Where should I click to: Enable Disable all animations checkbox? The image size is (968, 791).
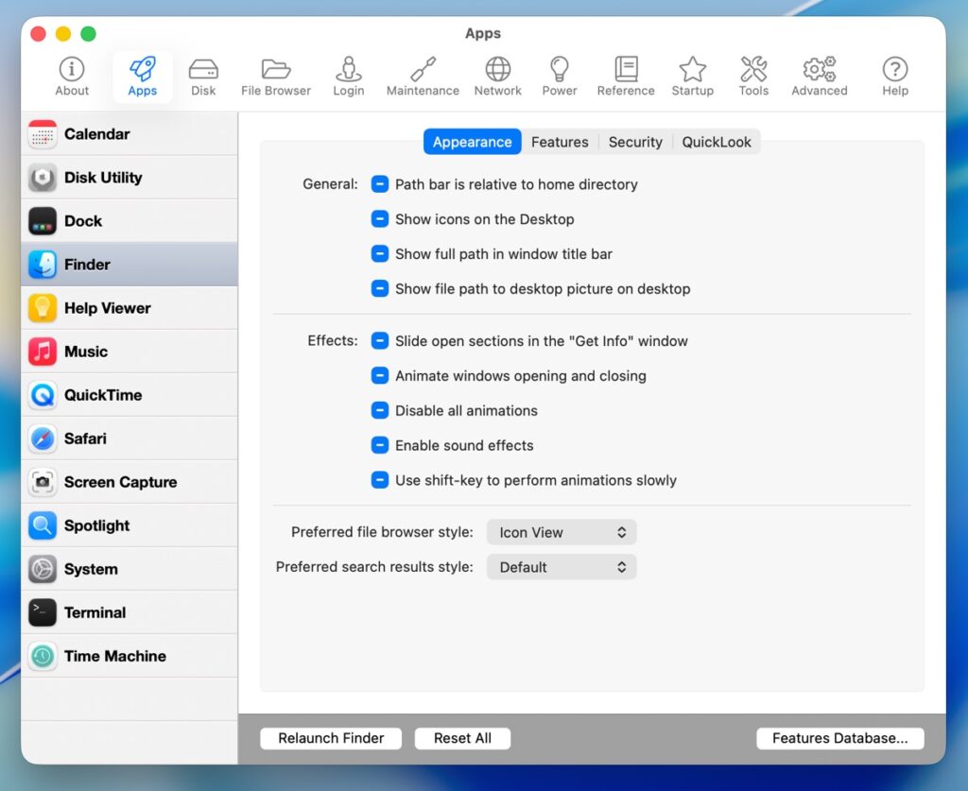[x=380, y=410]
